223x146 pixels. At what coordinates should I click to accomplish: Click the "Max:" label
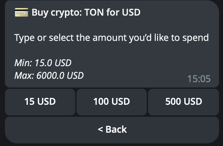24,75
